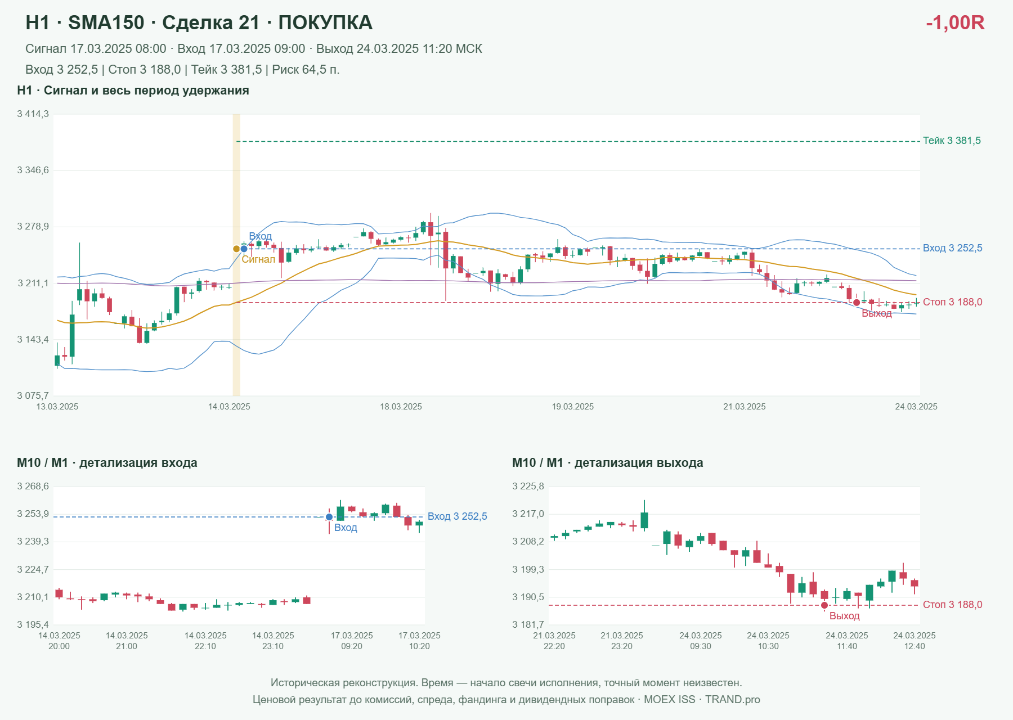Click the '3 346,6' price axis label
Screen dimensions: 1013x720
click(33, 170)
